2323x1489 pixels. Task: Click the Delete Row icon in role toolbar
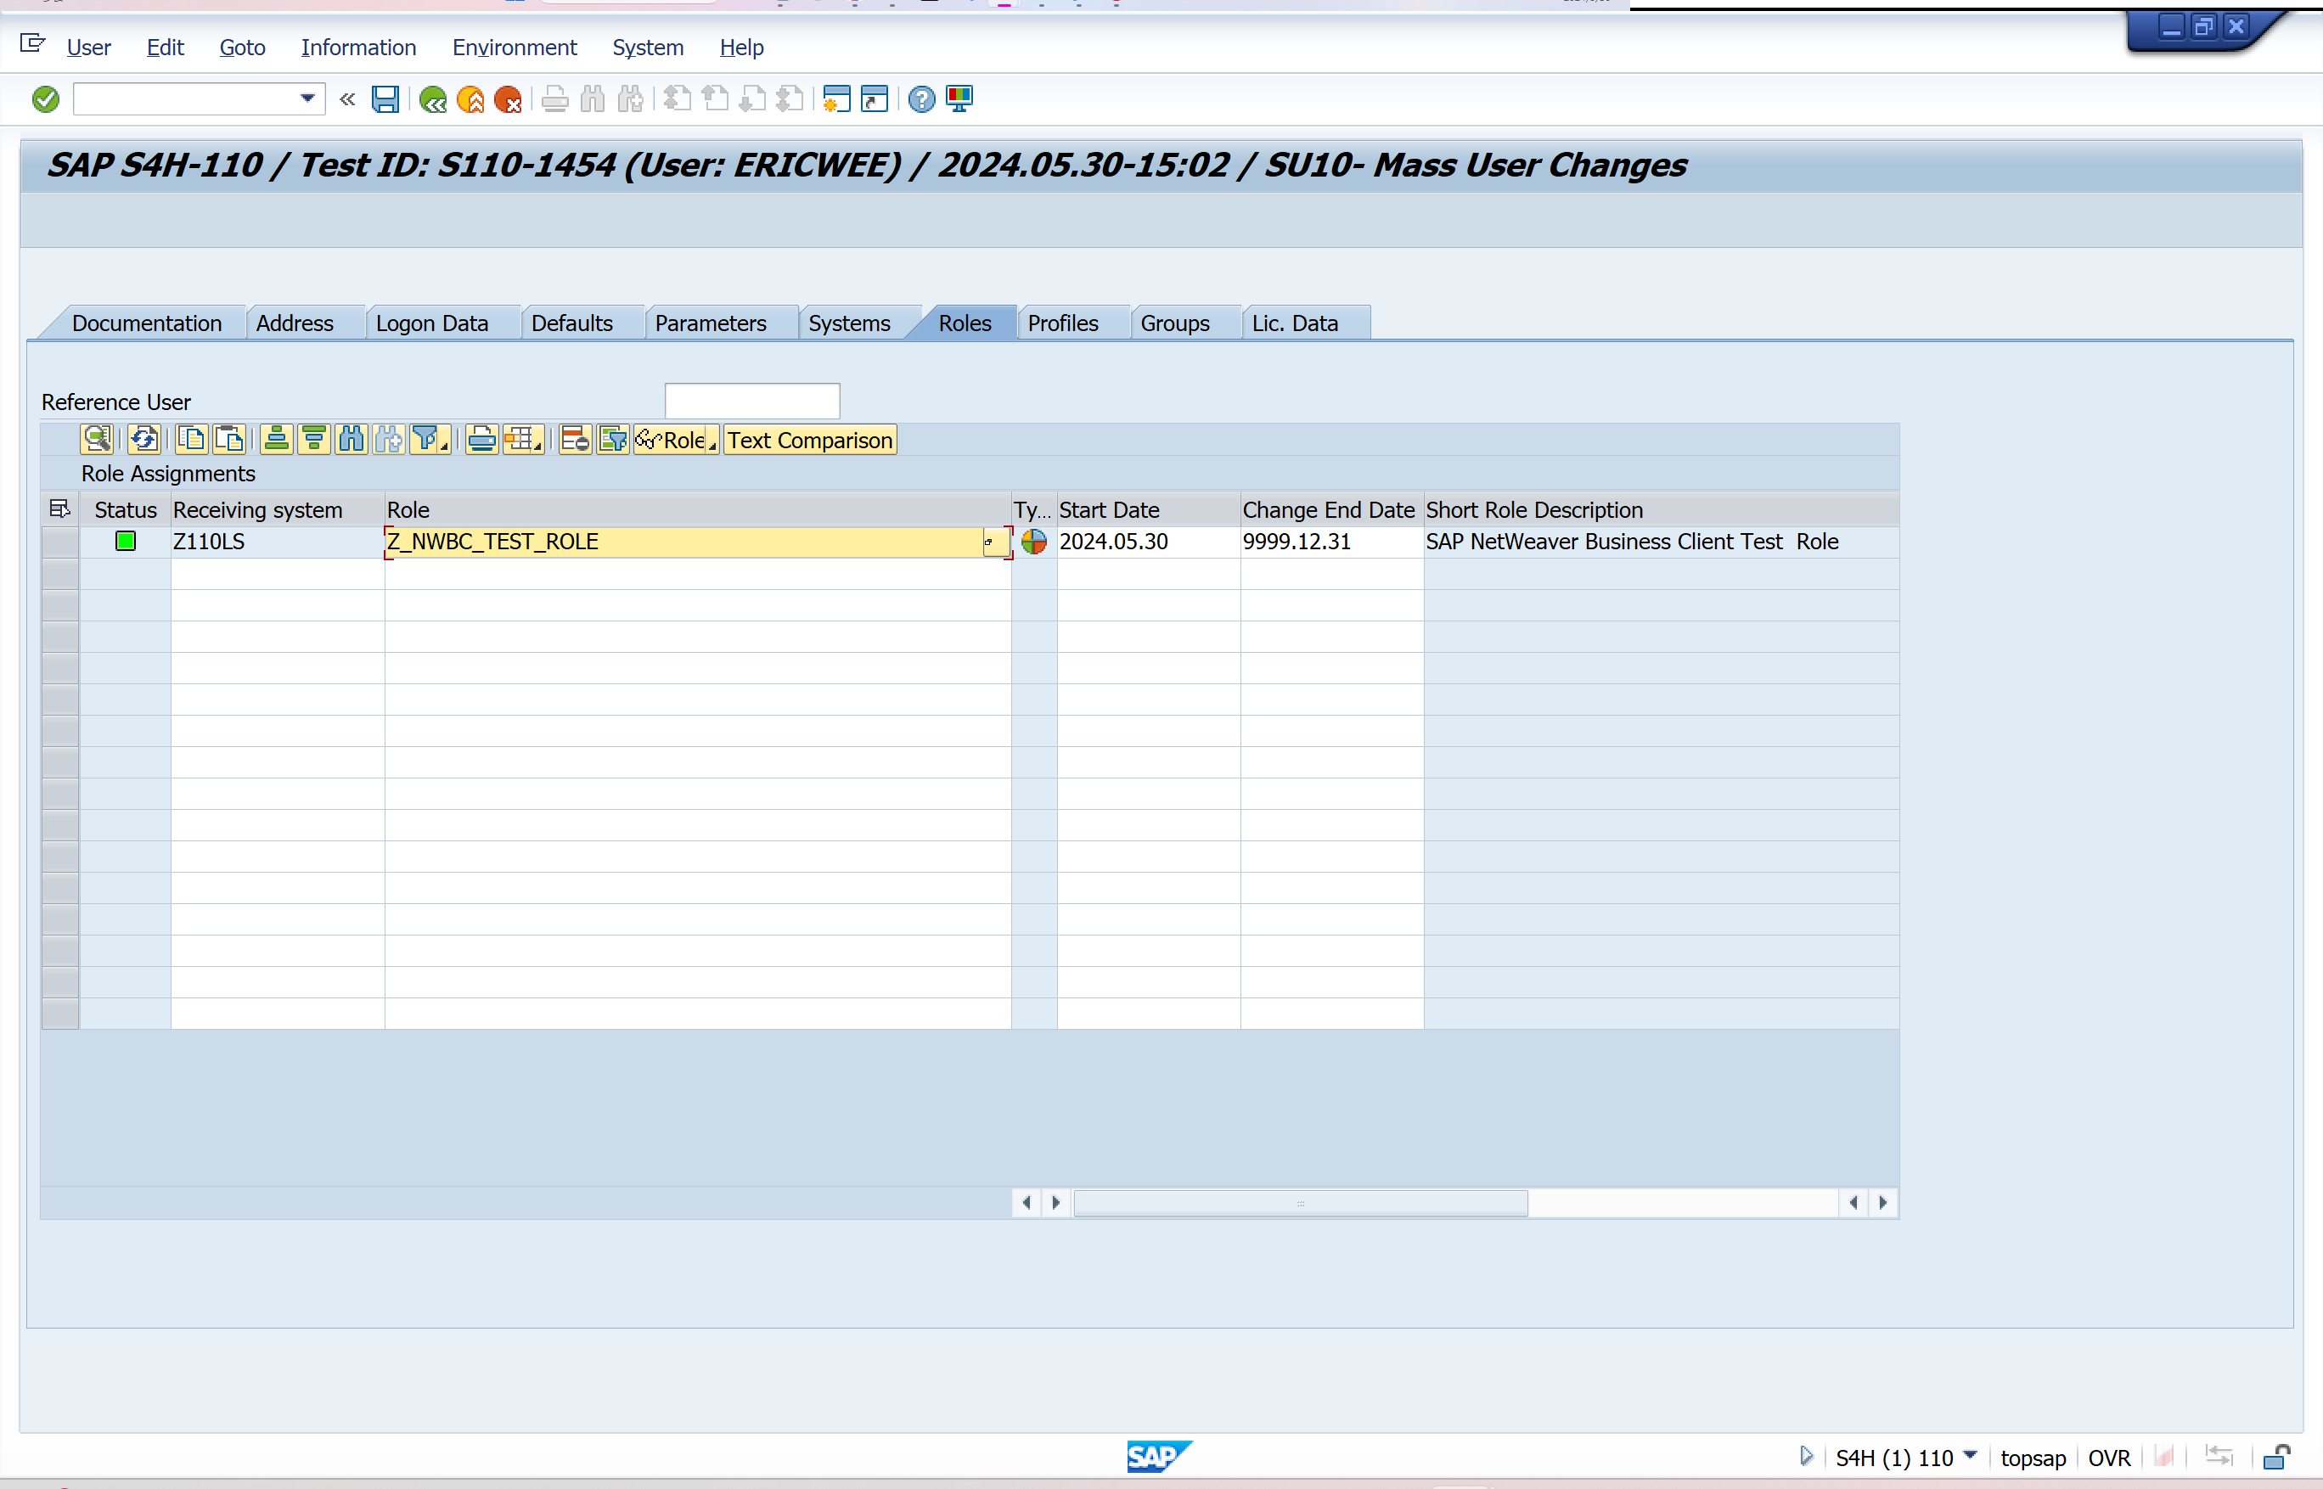pos(575,440)
